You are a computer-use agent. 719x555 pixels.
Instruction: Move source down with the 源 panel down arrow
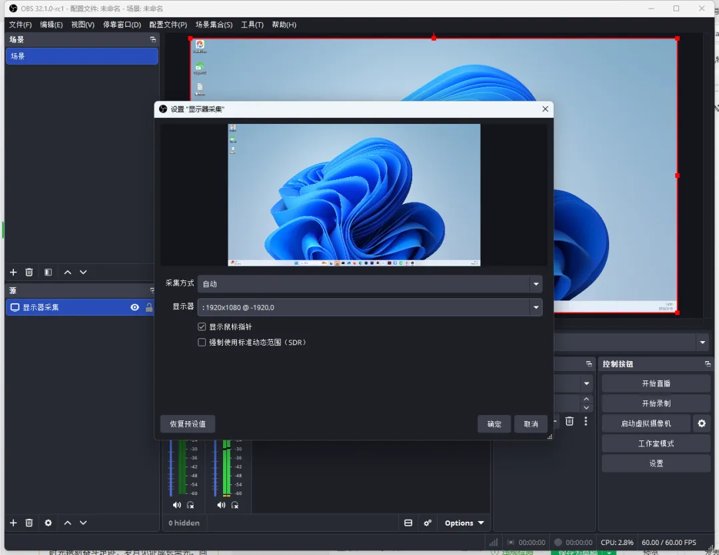pos(83,523)
